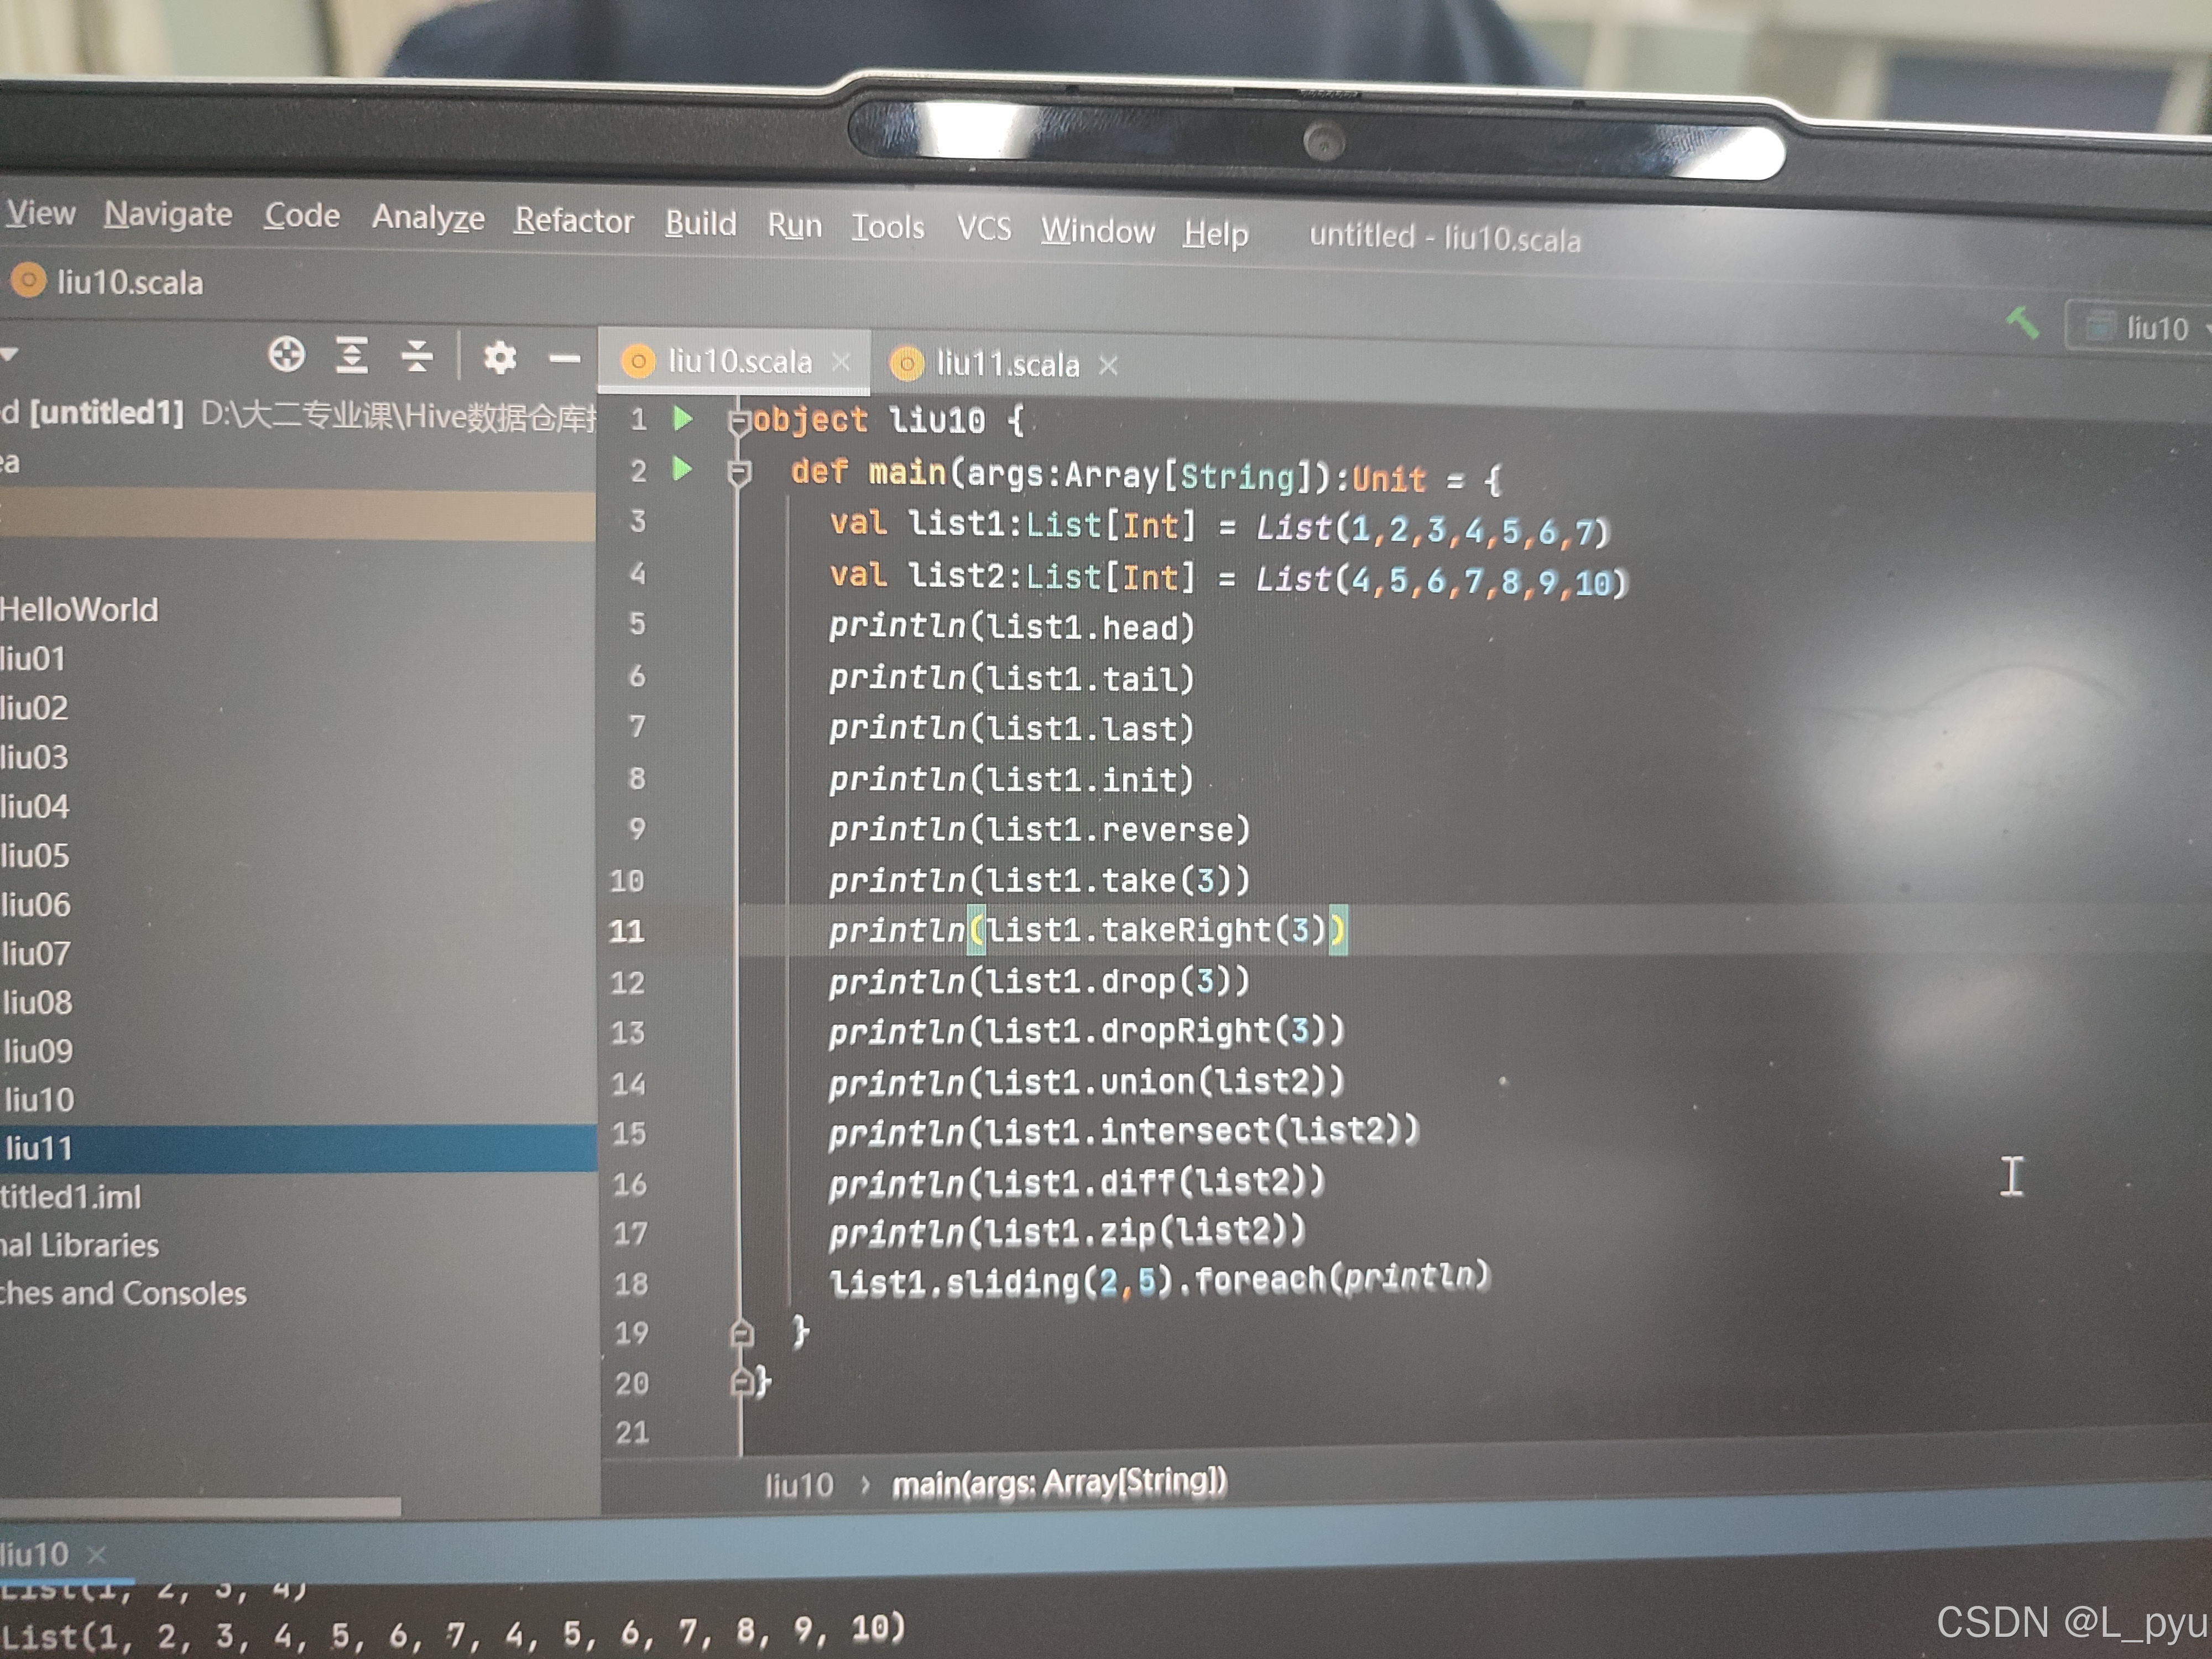Click the green run arrow beside object liu10
The width and height of the screenshot is (2212, 1659).
pos(683,418)
